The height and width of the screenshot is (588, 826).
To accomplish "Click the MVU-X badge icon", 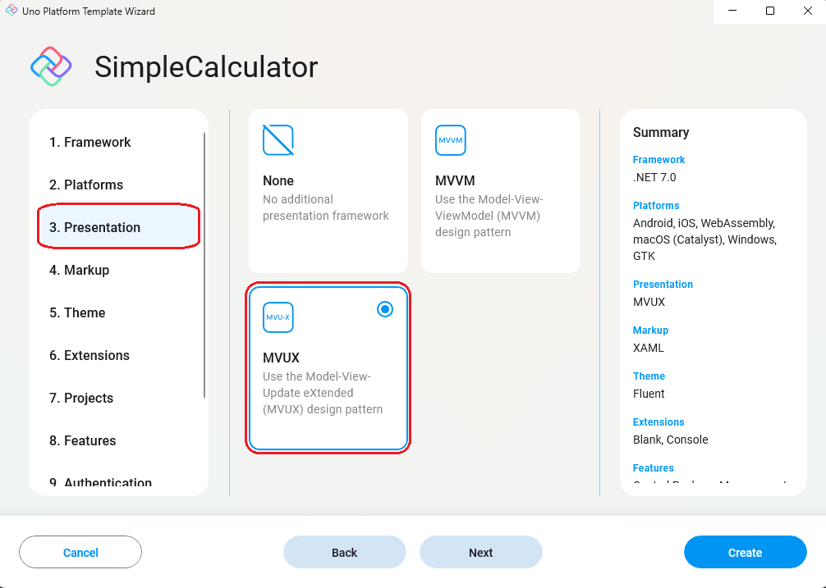I will (x=278, y=317).
